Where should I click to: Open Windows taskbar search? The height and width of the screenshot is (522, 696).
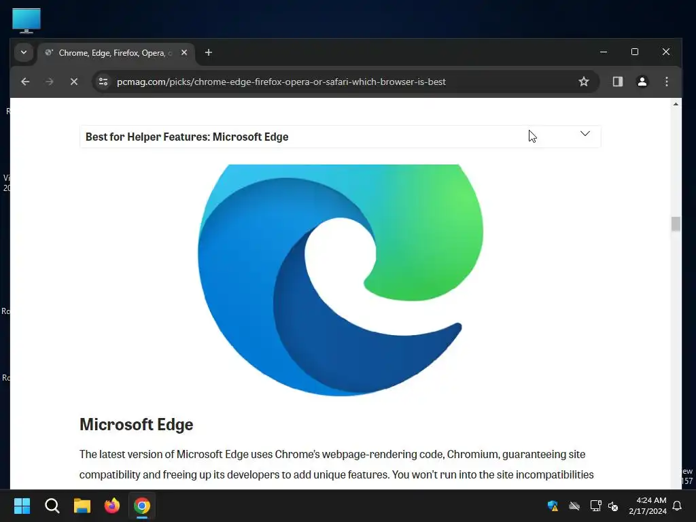52,506
